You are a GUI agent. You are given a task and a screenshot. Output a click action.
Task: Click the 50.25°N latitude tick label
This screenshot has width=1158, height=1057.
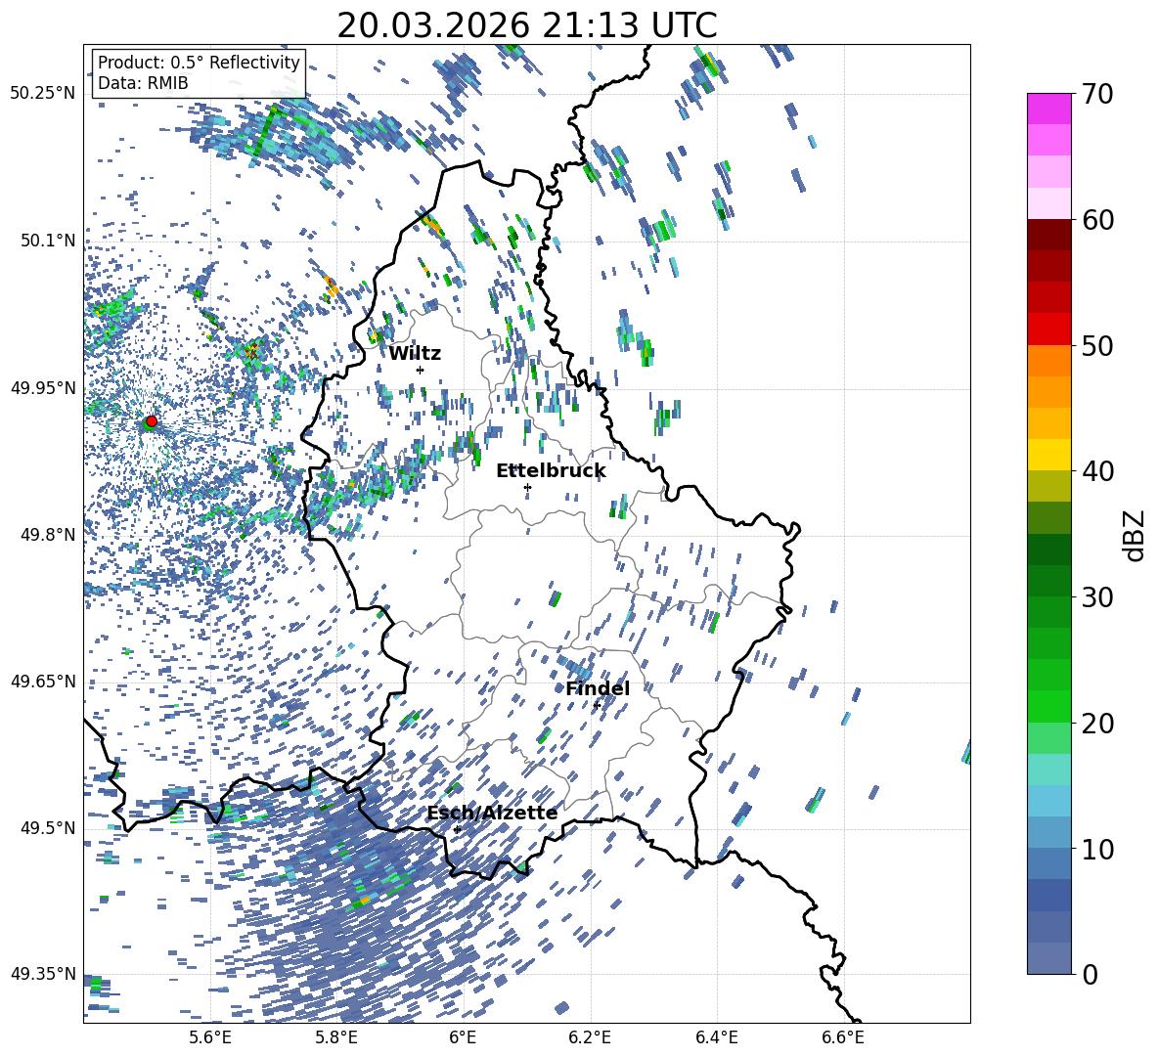[x=42, y=93]
